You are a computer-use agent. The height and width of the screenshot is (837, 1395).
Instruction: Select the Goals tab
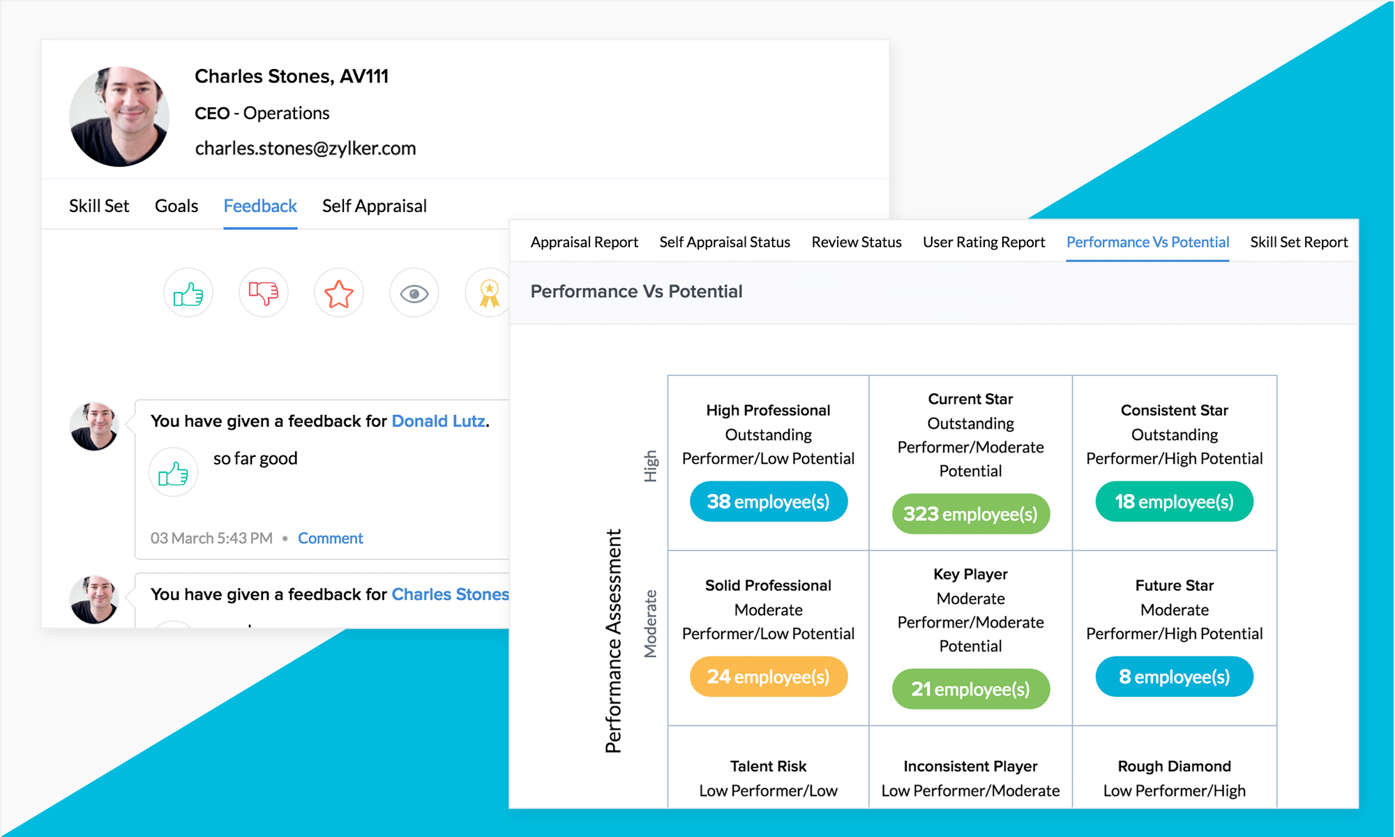coord(176,206)
